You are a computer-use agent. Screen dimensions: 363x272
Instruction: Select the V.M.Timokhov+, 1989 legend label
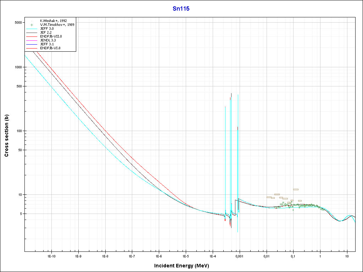57,25
